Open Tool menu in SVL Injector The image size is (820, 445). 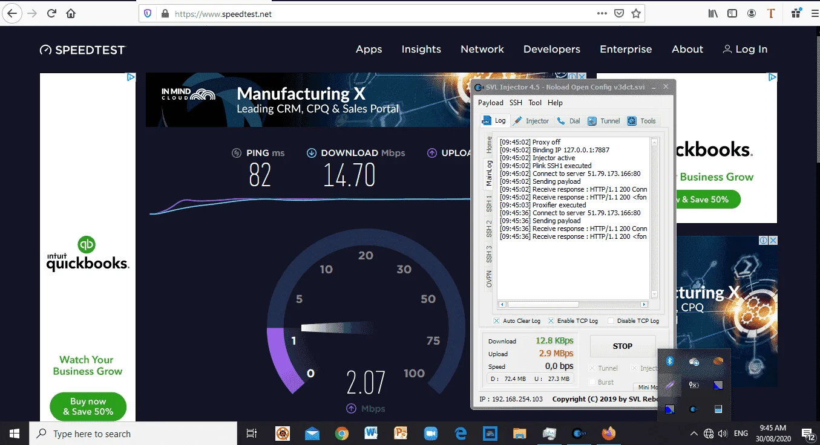535,103
